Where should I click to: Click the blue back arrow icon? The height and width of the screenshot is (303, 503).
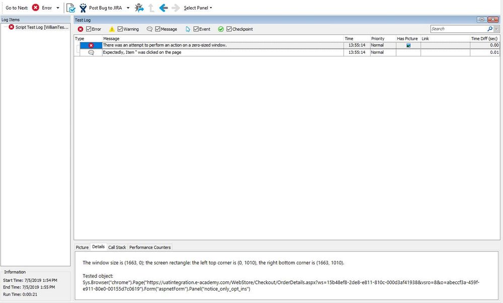click(163, 8)
